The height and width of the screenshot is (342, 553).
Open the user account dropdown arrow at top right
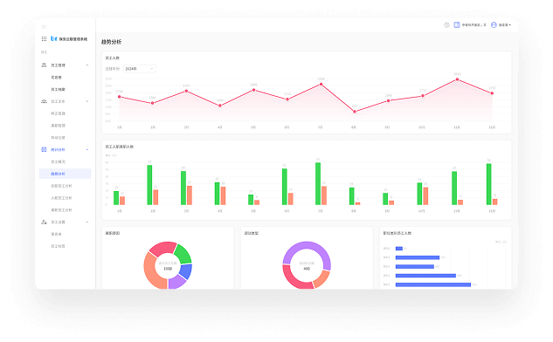point(510,25)
